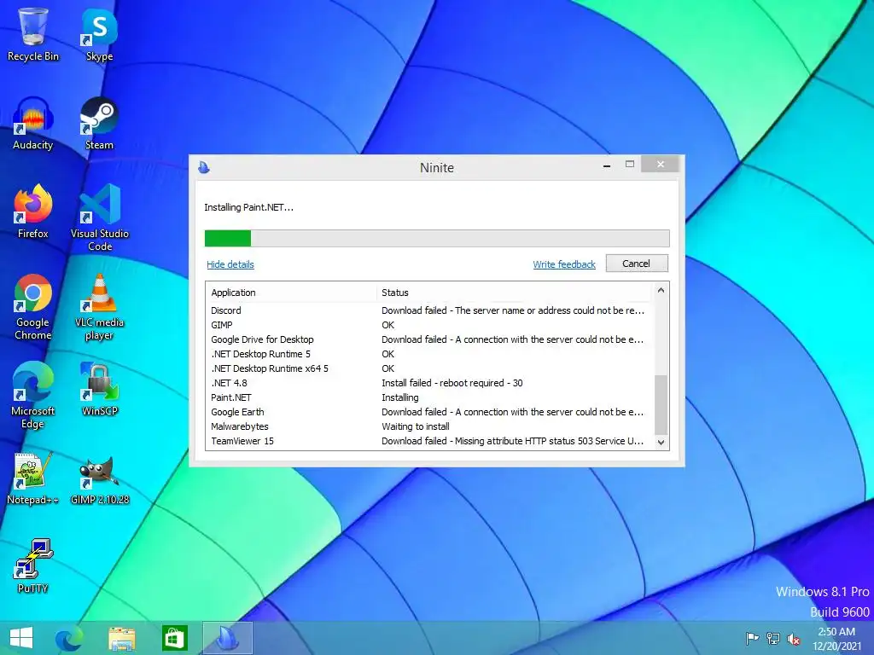Screen dimensions: 874x655
Task: Select the TeamViewer 15 row
Action: tap(429, 441)
